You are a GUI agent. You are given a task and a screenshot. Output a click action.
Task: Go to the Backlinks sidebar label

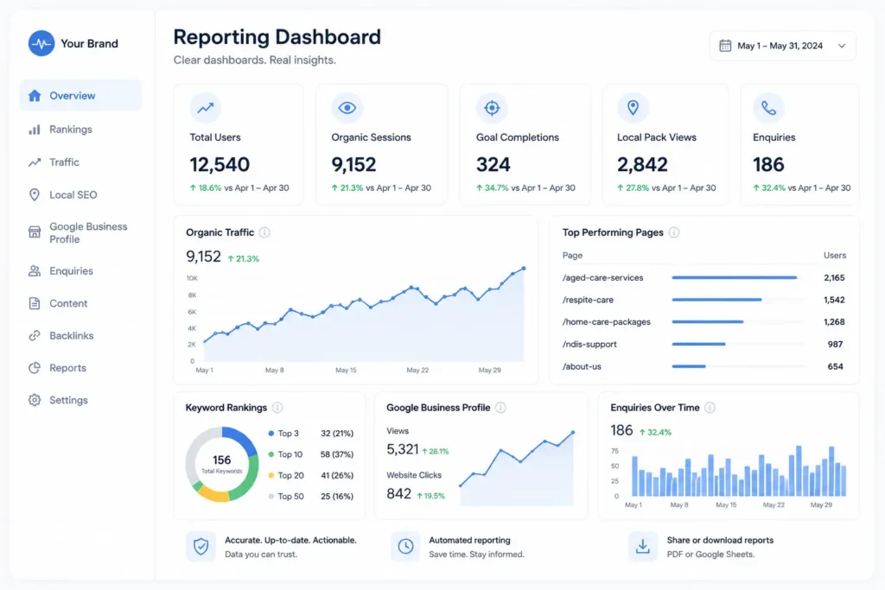[71, 336]
